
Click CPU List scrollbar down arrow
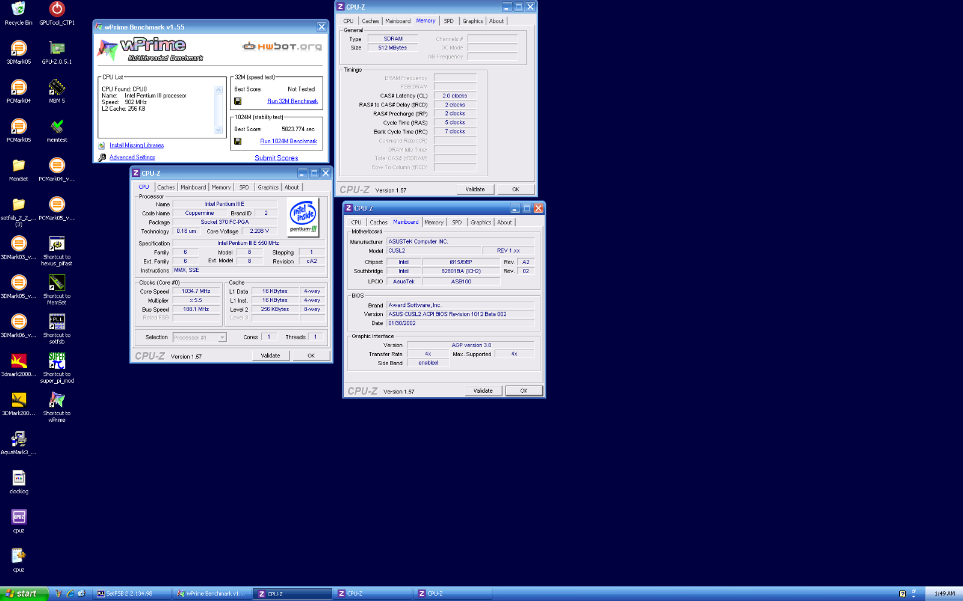click(x=218, y=130)
